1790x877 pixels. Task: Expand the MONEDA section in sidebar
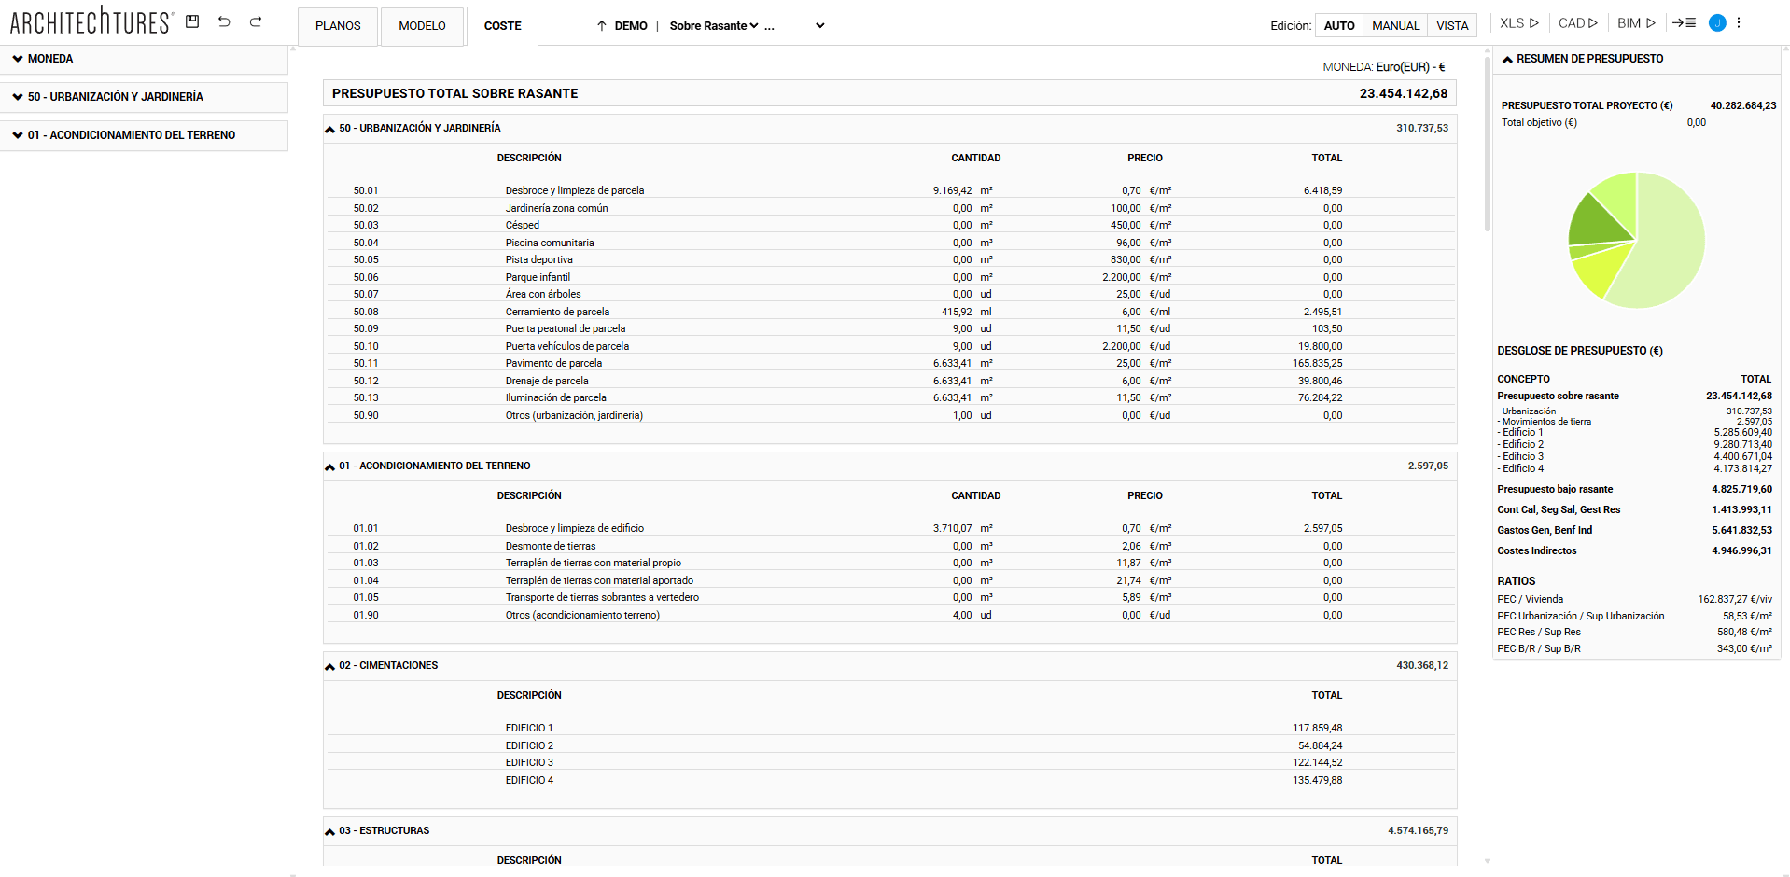pos(18,59)
